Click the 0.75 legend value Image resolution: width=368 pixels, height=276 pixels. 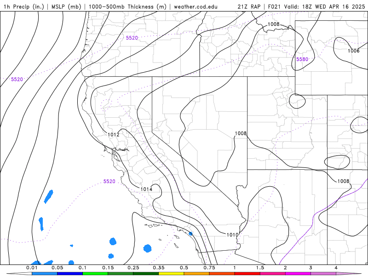[x=209, y=268]
